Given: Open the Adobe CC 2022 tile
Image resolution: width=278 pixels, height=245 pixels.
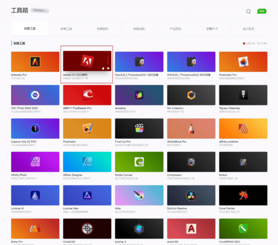Looking at the screenshot, I should 87,61.
